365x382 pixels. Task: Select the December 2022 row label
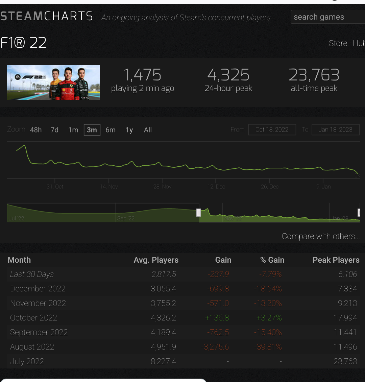[x=38, y=289]
